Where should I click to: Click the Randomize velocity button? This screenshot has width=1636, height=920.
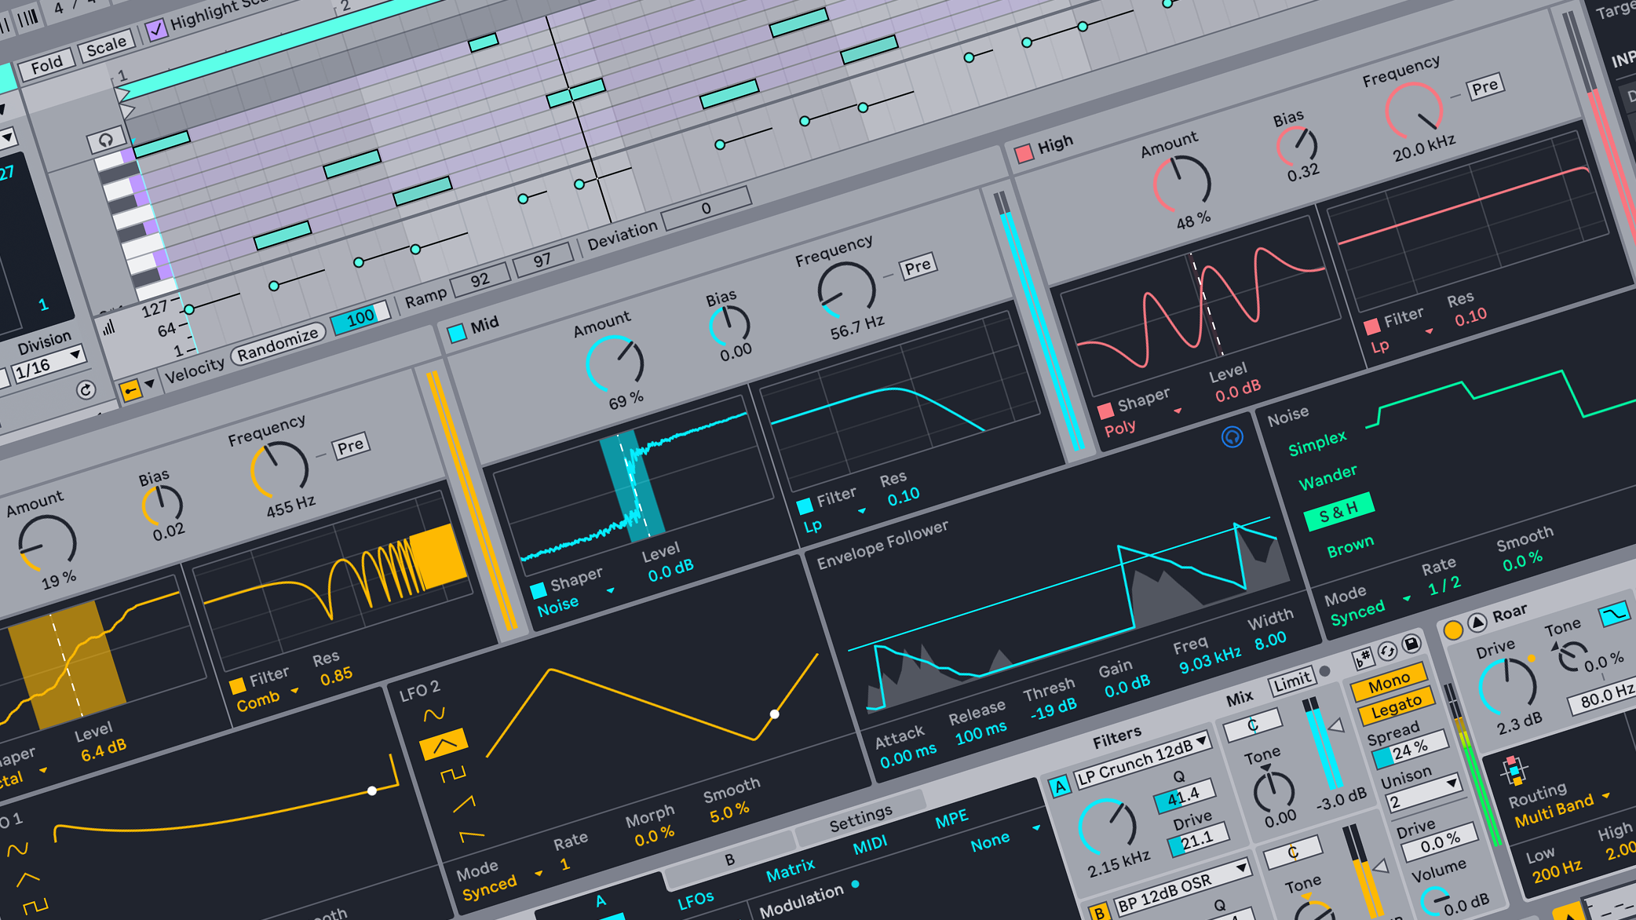point(279,344)
